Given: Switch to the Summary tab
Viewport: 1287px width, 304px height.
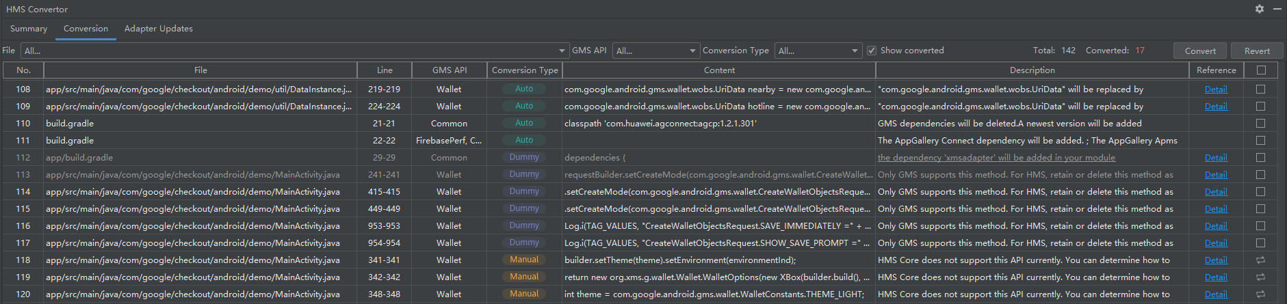Looking at the screenshot, I should [29, 29].
